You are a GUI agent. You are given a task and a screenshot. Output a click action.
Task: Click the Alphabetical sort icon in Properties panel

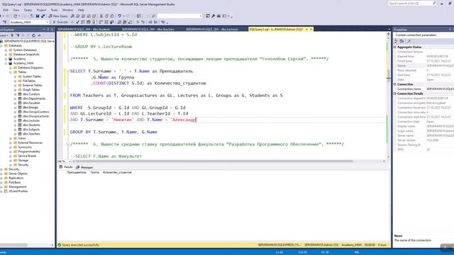pyautogui.click(x=402, y=41)
